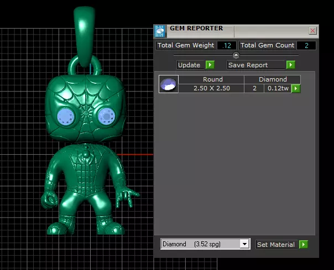Click the Gem Reporter title bar text

[x=196, y=28]
